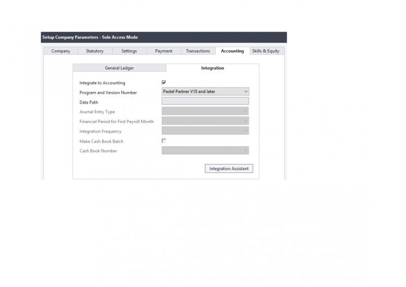Switch to the Company tab
Screen dimensions: 406x287
coord(60,51)
